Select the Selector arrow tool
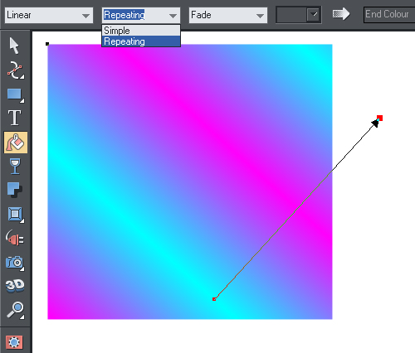This screenshot has height=353, width=415. [14, 46]
